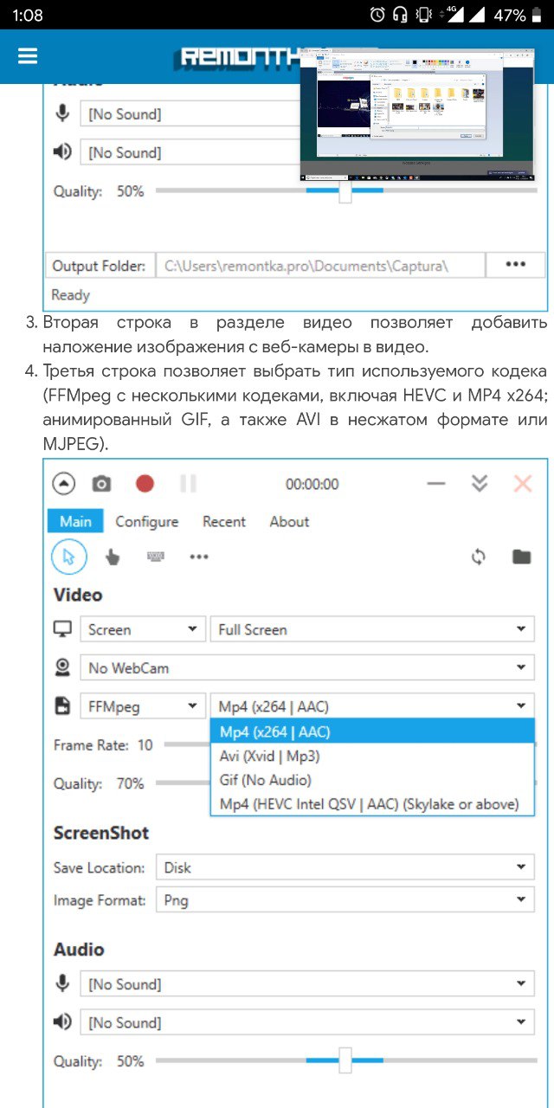Toggle the include-cursor arrow icon

tap(69, 557)
